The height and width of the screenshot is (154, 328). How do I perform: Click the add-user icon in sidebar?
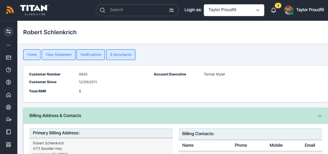click(x=8, y=120)
